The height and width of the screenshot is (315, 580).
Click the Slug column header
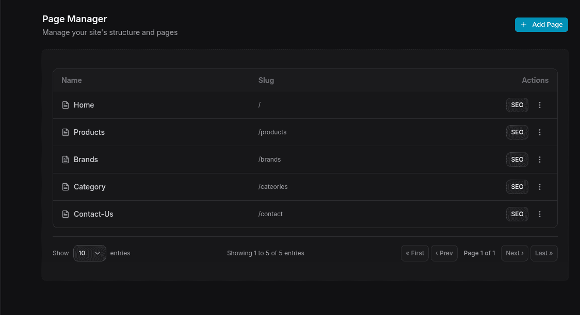click(x=266, y=80)
